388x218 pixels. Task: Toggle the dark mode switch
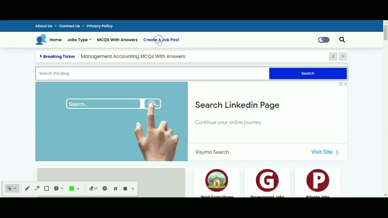(324, 40)
